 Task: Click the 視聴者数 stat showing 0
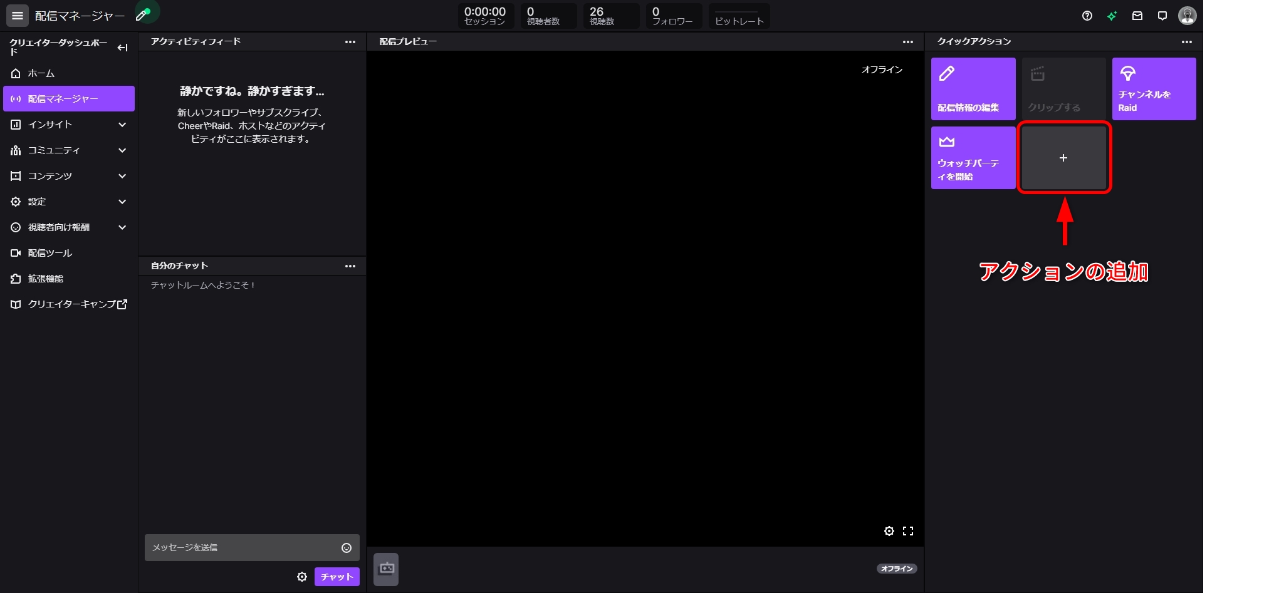(548, 16)
